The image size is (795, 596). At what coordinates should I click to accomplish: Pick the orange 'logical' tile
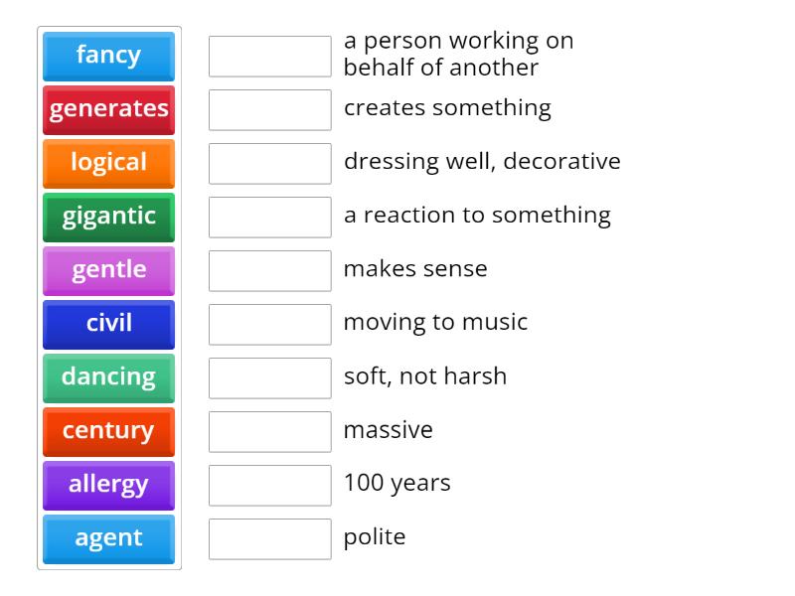108,163
